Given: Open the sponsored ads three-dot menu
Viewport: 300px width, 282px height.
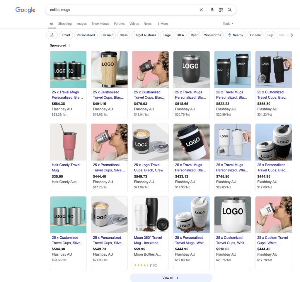Looking at the screenshot, I should 70,45.
